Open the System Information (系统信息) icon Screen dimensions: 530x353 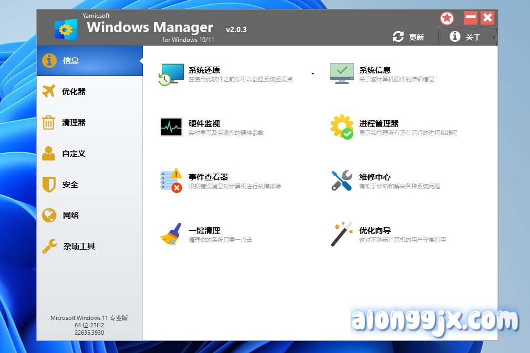pyautogui.click(x=341, y=74)
